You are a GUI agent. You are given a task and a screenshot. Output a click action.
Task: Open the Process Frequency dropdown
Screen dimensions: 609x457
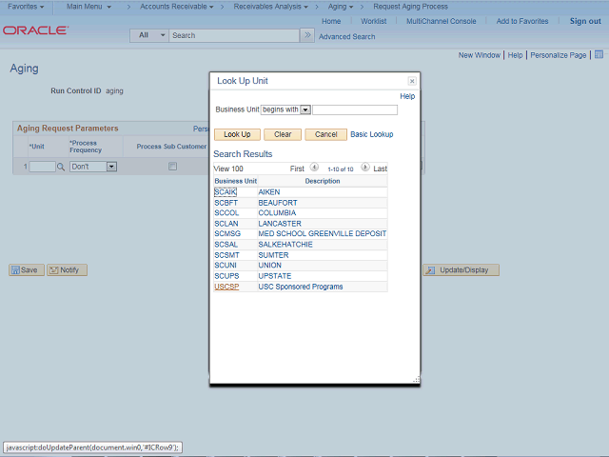pyautogui.click(x=93, y=167)
